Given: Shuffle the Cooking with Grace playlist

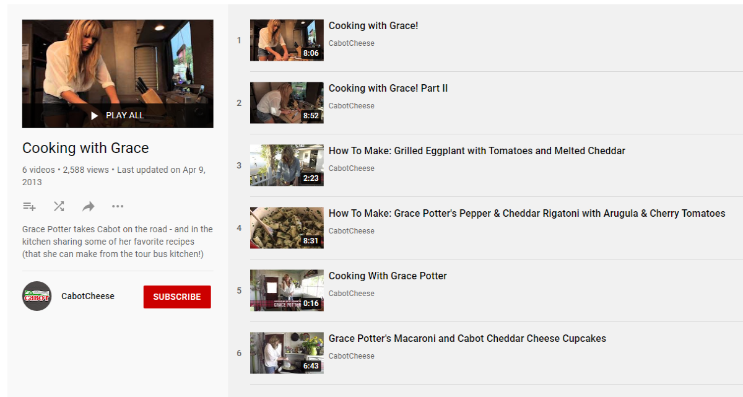Looking at the screenshot, I should tap(59, 206).
